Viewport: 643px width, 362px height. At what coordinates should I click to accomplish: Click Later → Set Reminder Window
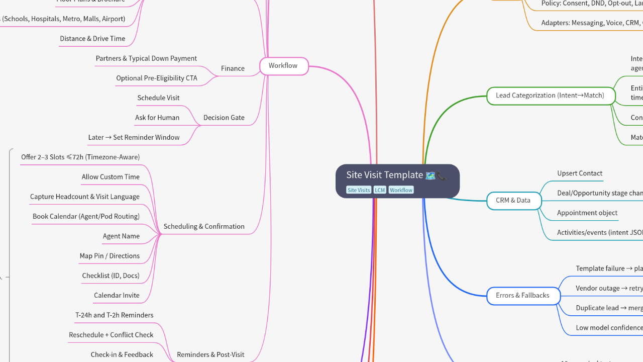pos(134,137)
